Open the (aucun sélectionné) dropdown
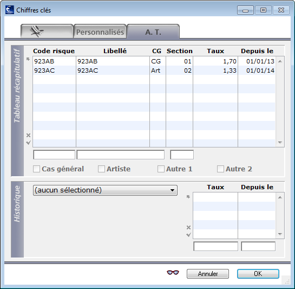Image resolution: width=295 pixels, height=289 pixels. tap(105, 190)
